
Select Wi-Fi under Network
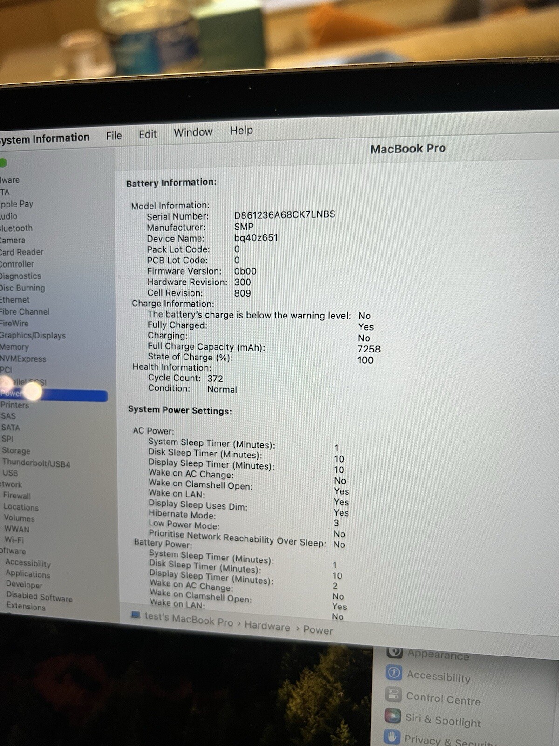point(14,540)
